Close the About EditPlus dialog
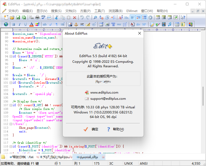The width and height of the screenshot is (206, 166). point(140,34)
